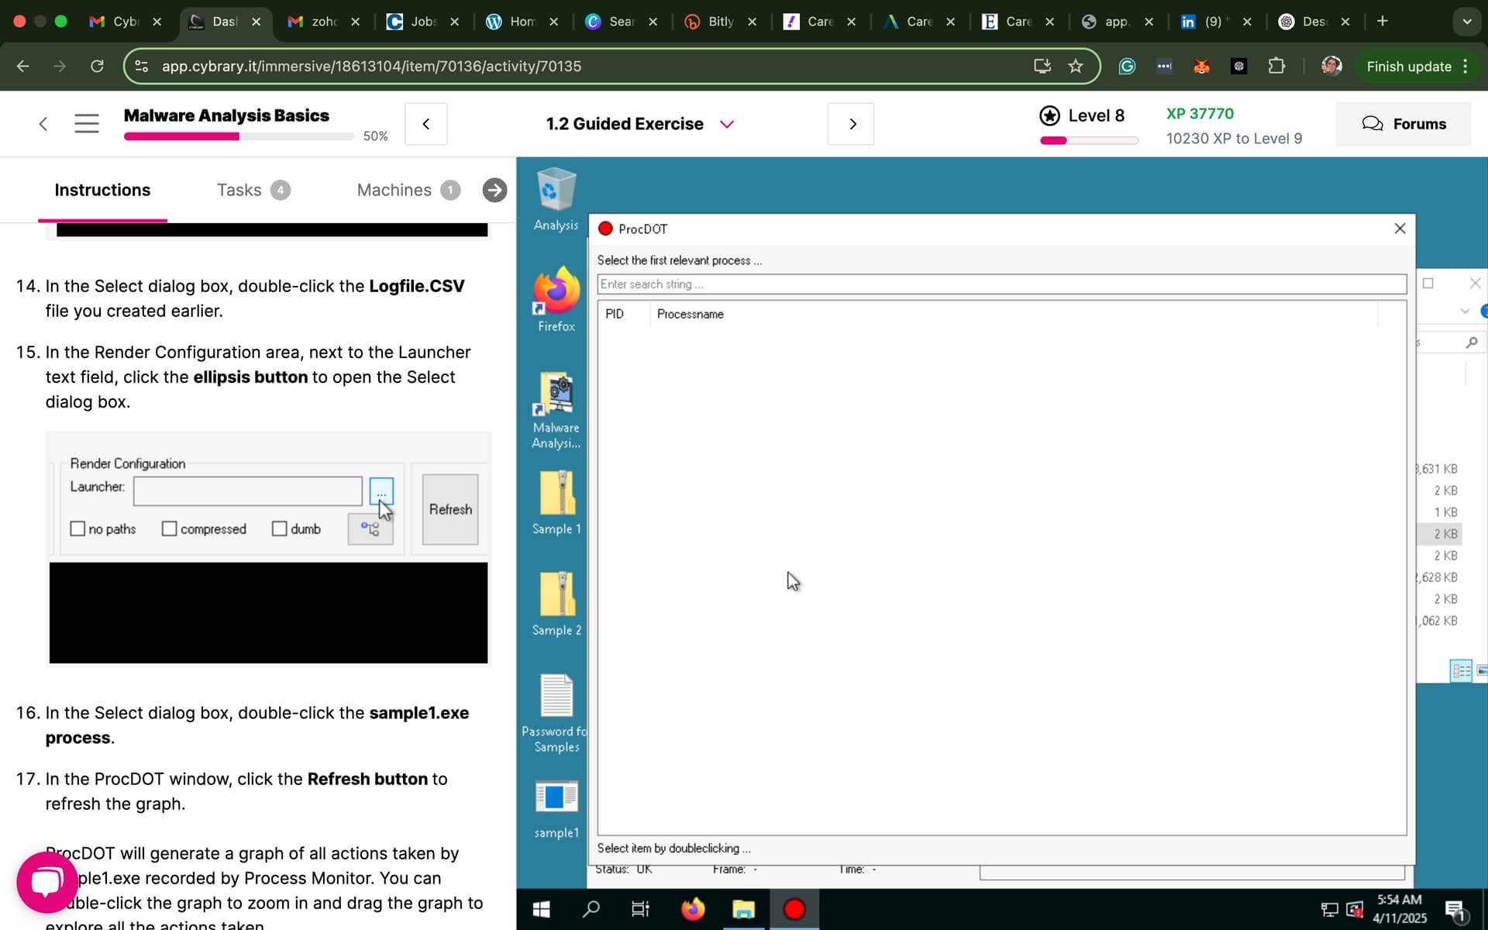
Task: Click the hamburger menu beside the course title
Action: 87,123
